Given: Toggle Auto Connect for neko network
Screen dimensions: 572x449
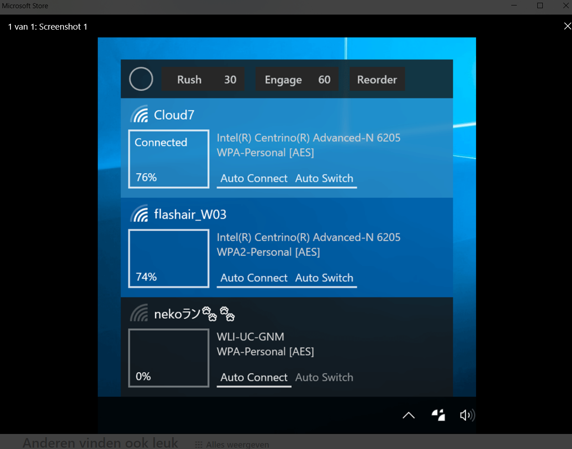Looking at the screenshot, I should pyautogui.click(x=254, y=377).
